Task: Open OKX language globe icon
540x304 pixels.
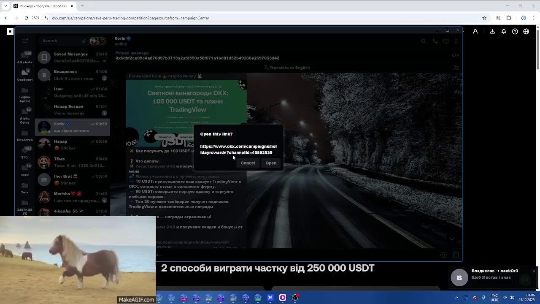Action: pos(526,31)
